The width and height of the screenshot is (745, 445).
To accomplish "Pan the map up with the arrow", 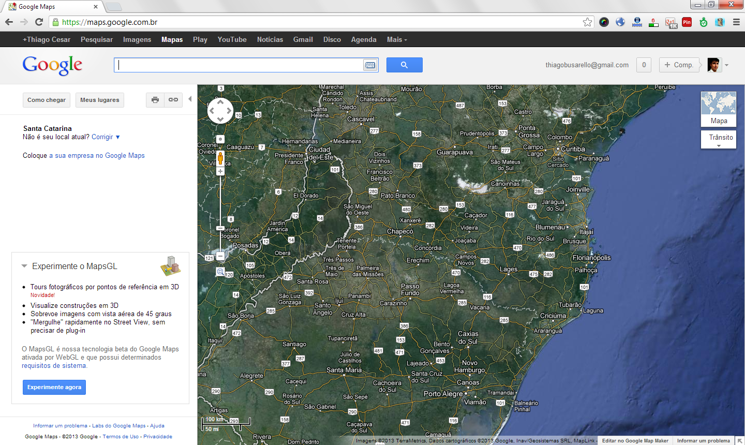I will click(220, 102).
